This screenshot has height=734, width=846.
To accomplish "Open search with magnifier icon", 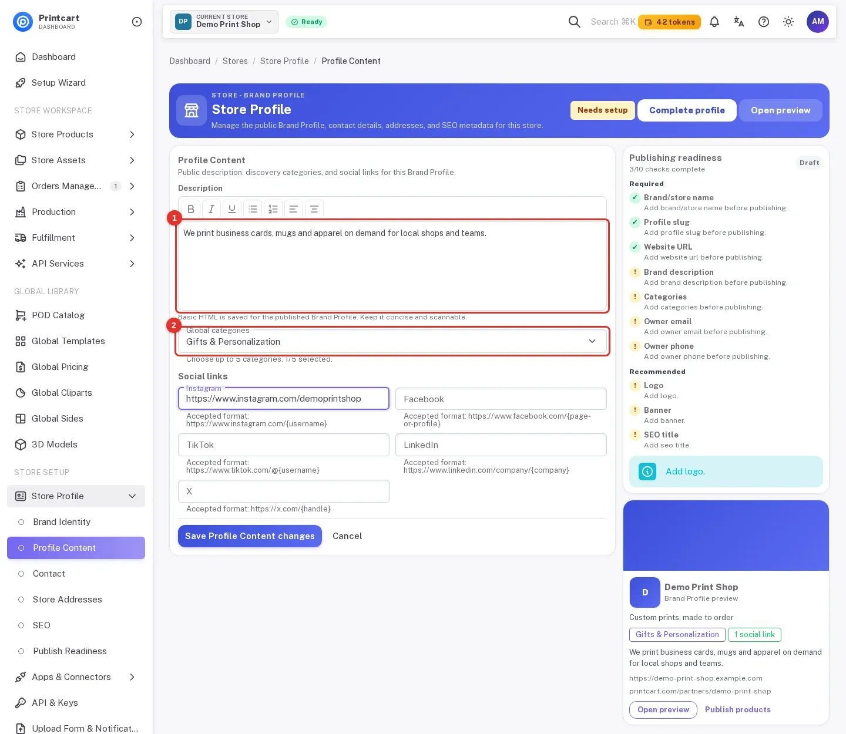I will click(x=575, y=22).
